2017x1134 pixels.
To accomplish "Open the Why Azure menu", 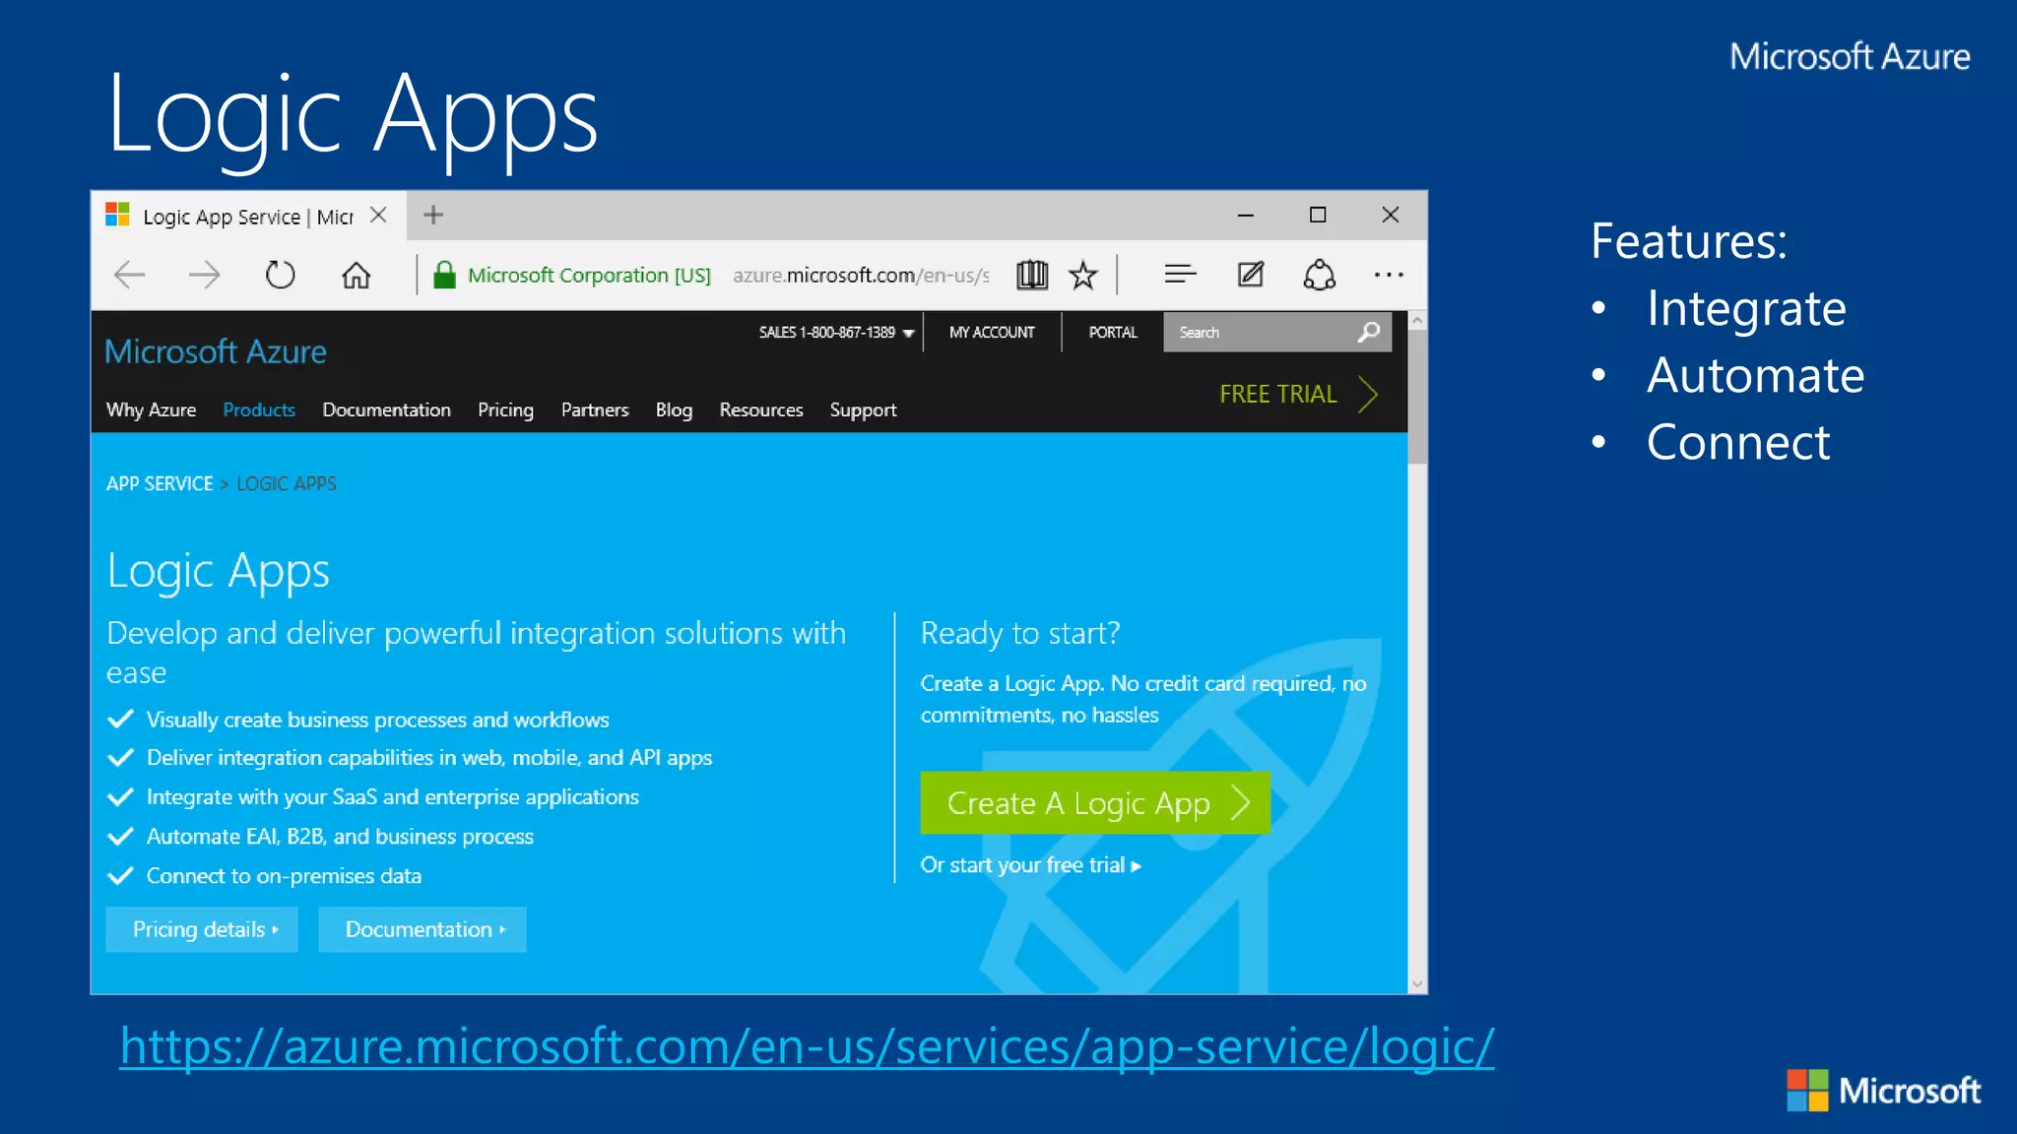I will pyautogui.click(x=151, y=409).
